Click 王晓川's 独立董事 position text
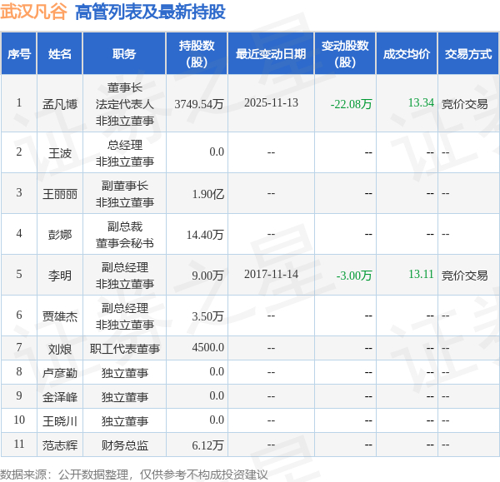Viewport: 500px width, 482px height. coord(125,421)
